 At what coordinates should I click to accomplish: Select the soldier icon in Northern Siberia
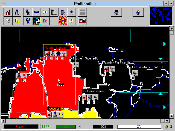tap(76, 65)
